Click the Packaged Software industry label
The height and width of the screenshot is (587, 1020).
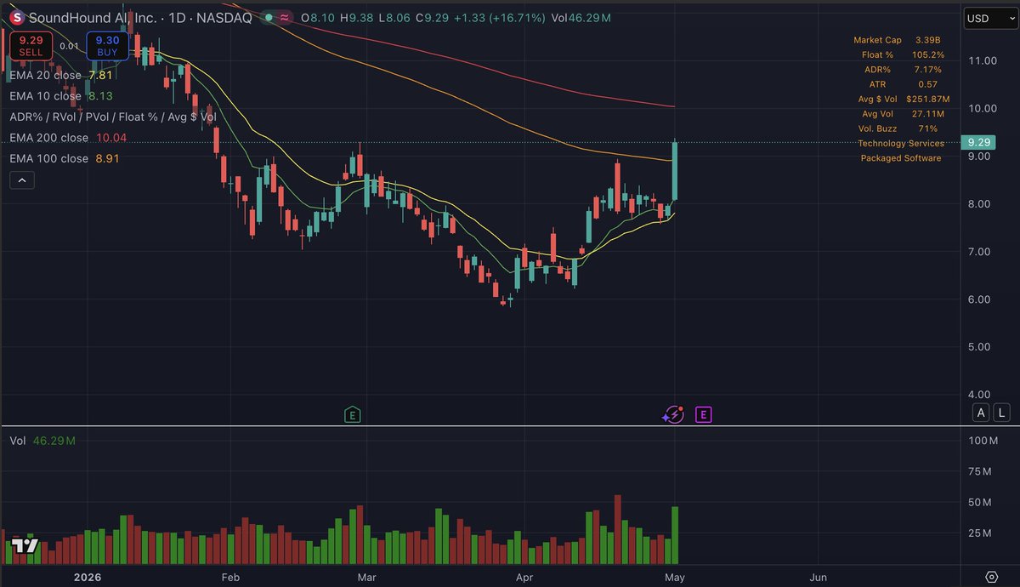point(901,158)
